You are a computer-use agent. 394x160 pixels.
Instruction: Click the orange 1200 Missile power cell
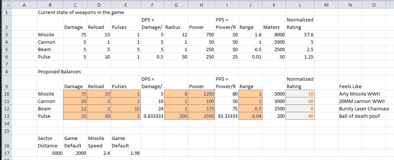pos(201,94)
